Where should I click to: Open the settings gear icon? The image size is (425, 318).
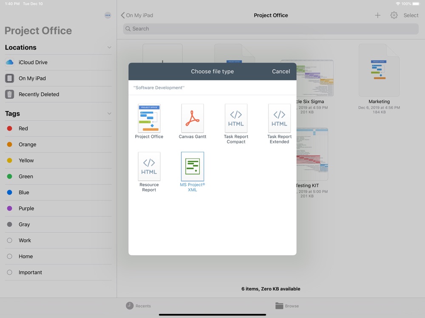[394, 15]
